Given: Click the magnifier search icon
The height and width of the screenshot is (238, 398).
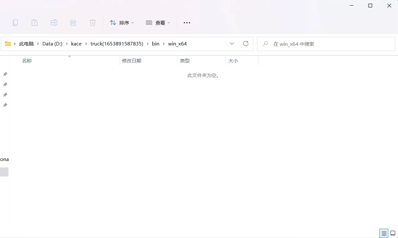Looking at the screenshot, I should [x=265, y=44].
